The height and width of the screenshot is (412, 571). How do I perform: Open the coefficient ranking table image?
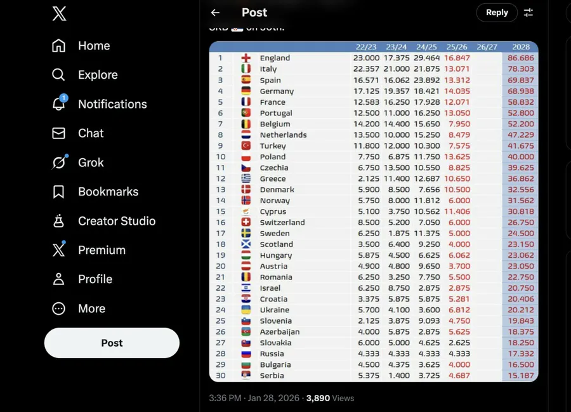374,211
